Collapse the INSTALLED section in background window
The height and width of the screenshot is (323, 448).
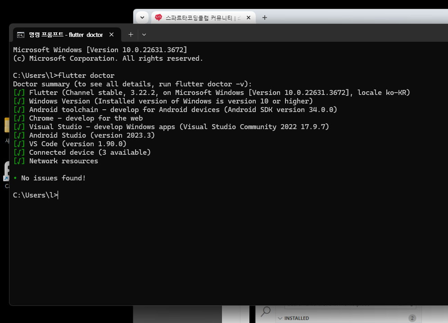pyautogui.click(x=280, y=318)
